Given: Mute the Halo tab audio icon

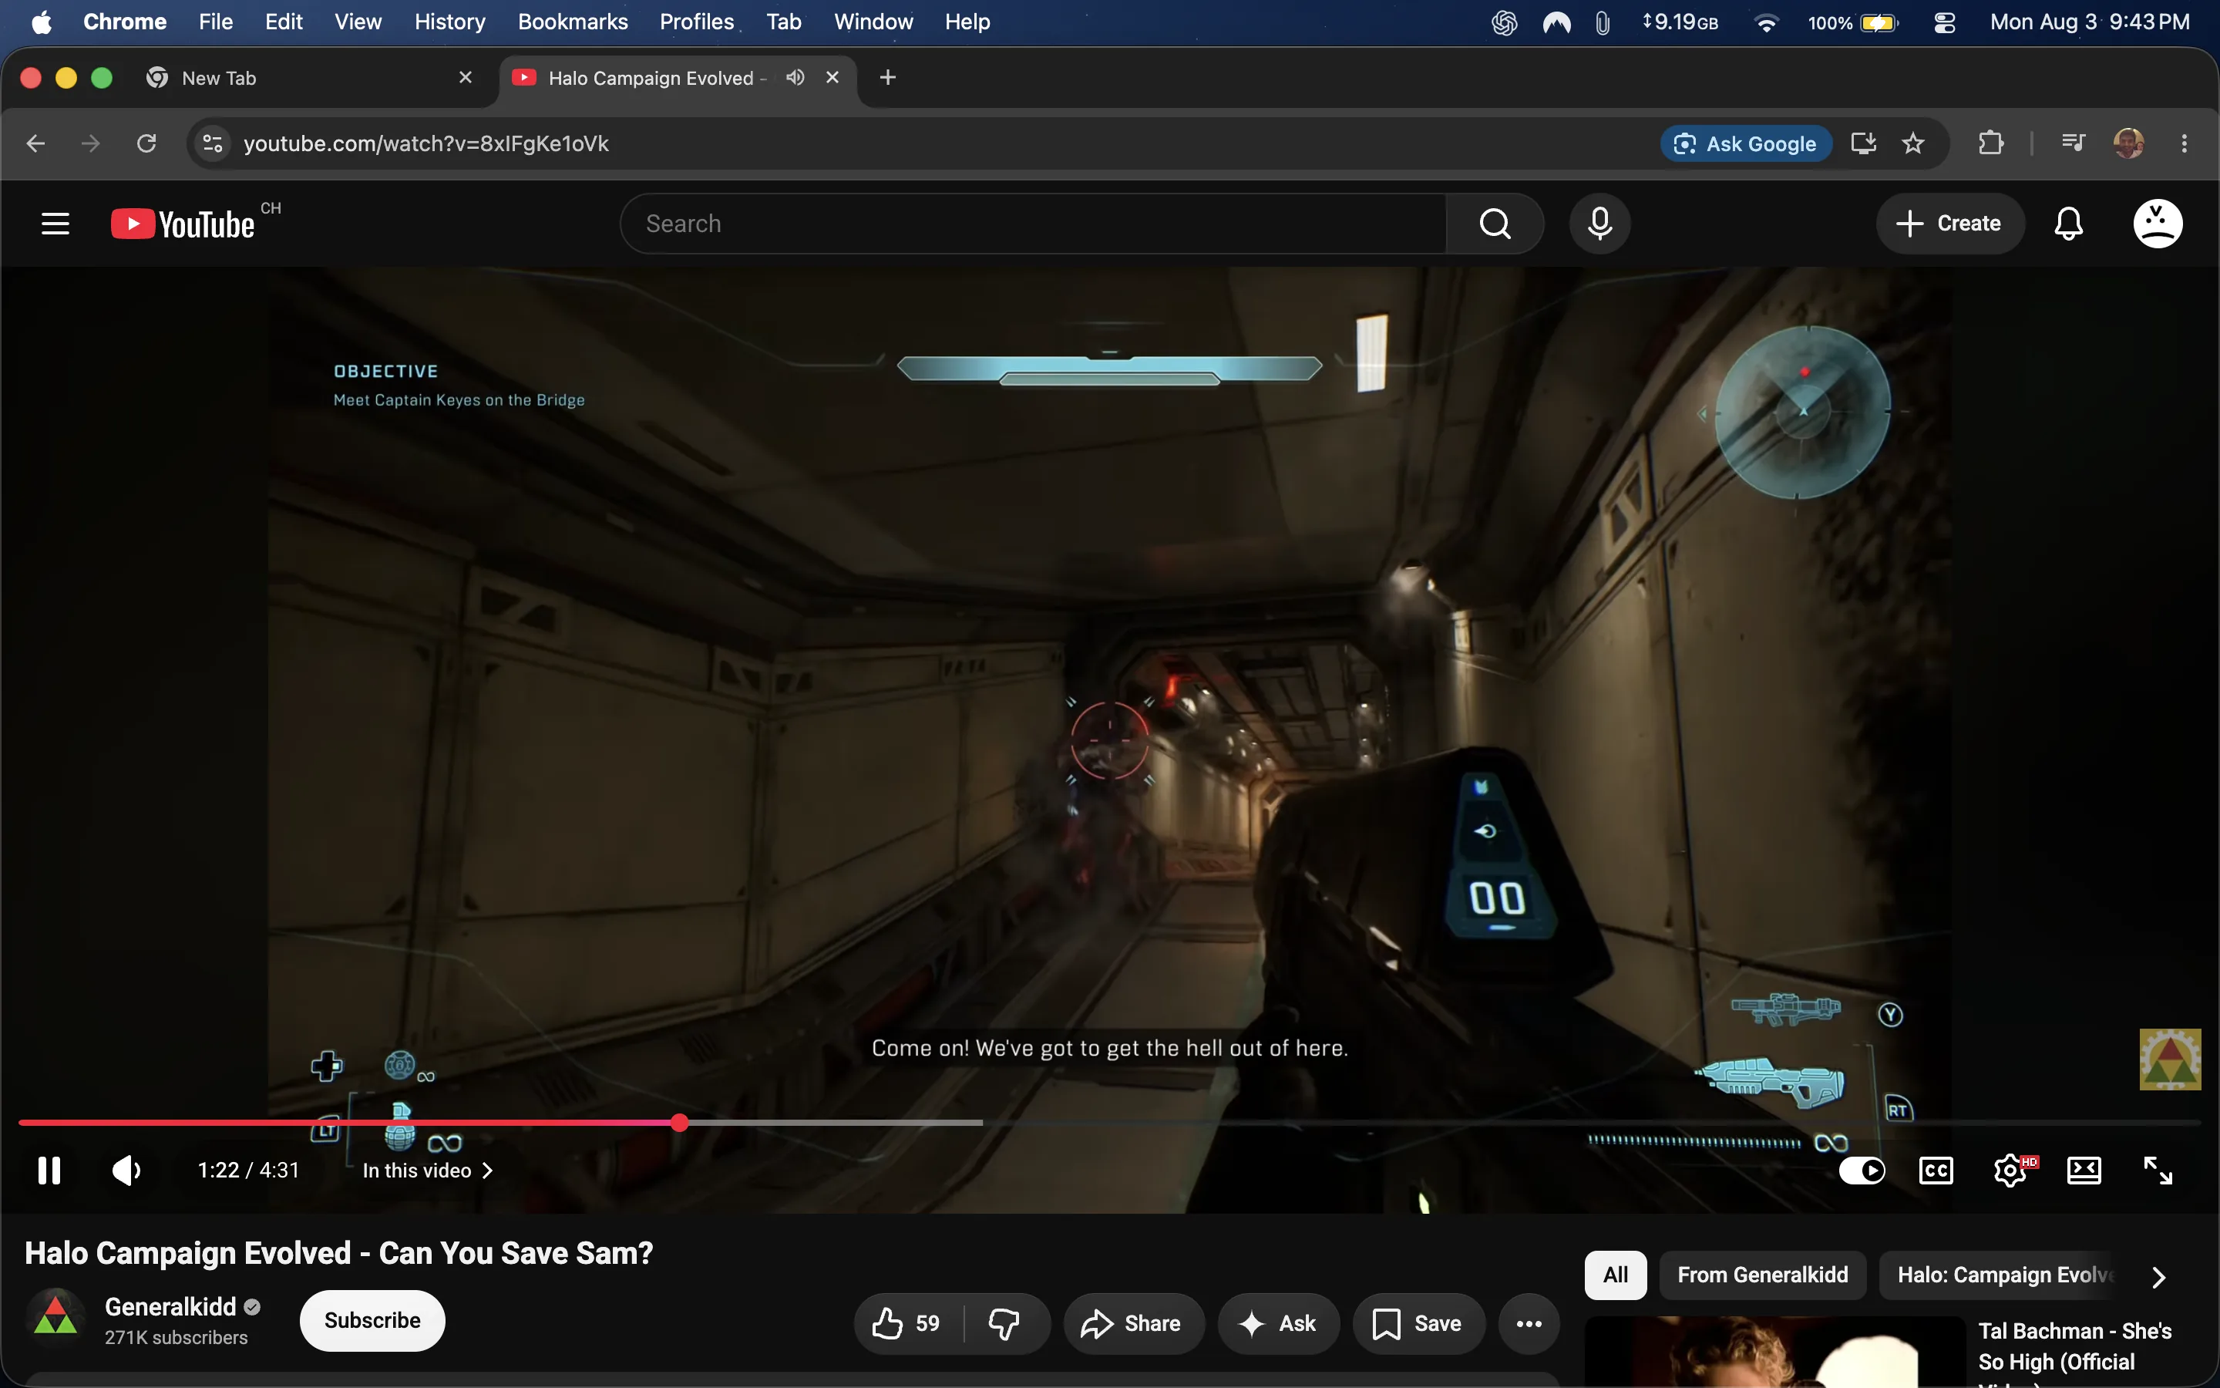Looking at the screenshot, I should [795, 77].
